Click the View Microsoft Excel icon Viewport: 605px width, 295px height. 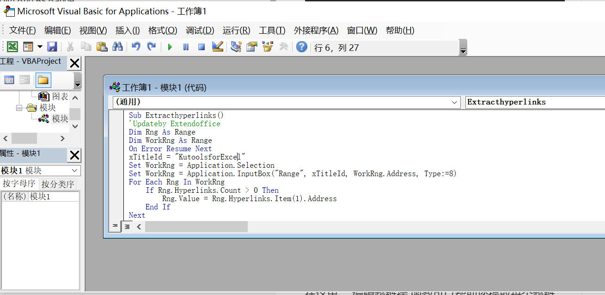pos(12,46)
